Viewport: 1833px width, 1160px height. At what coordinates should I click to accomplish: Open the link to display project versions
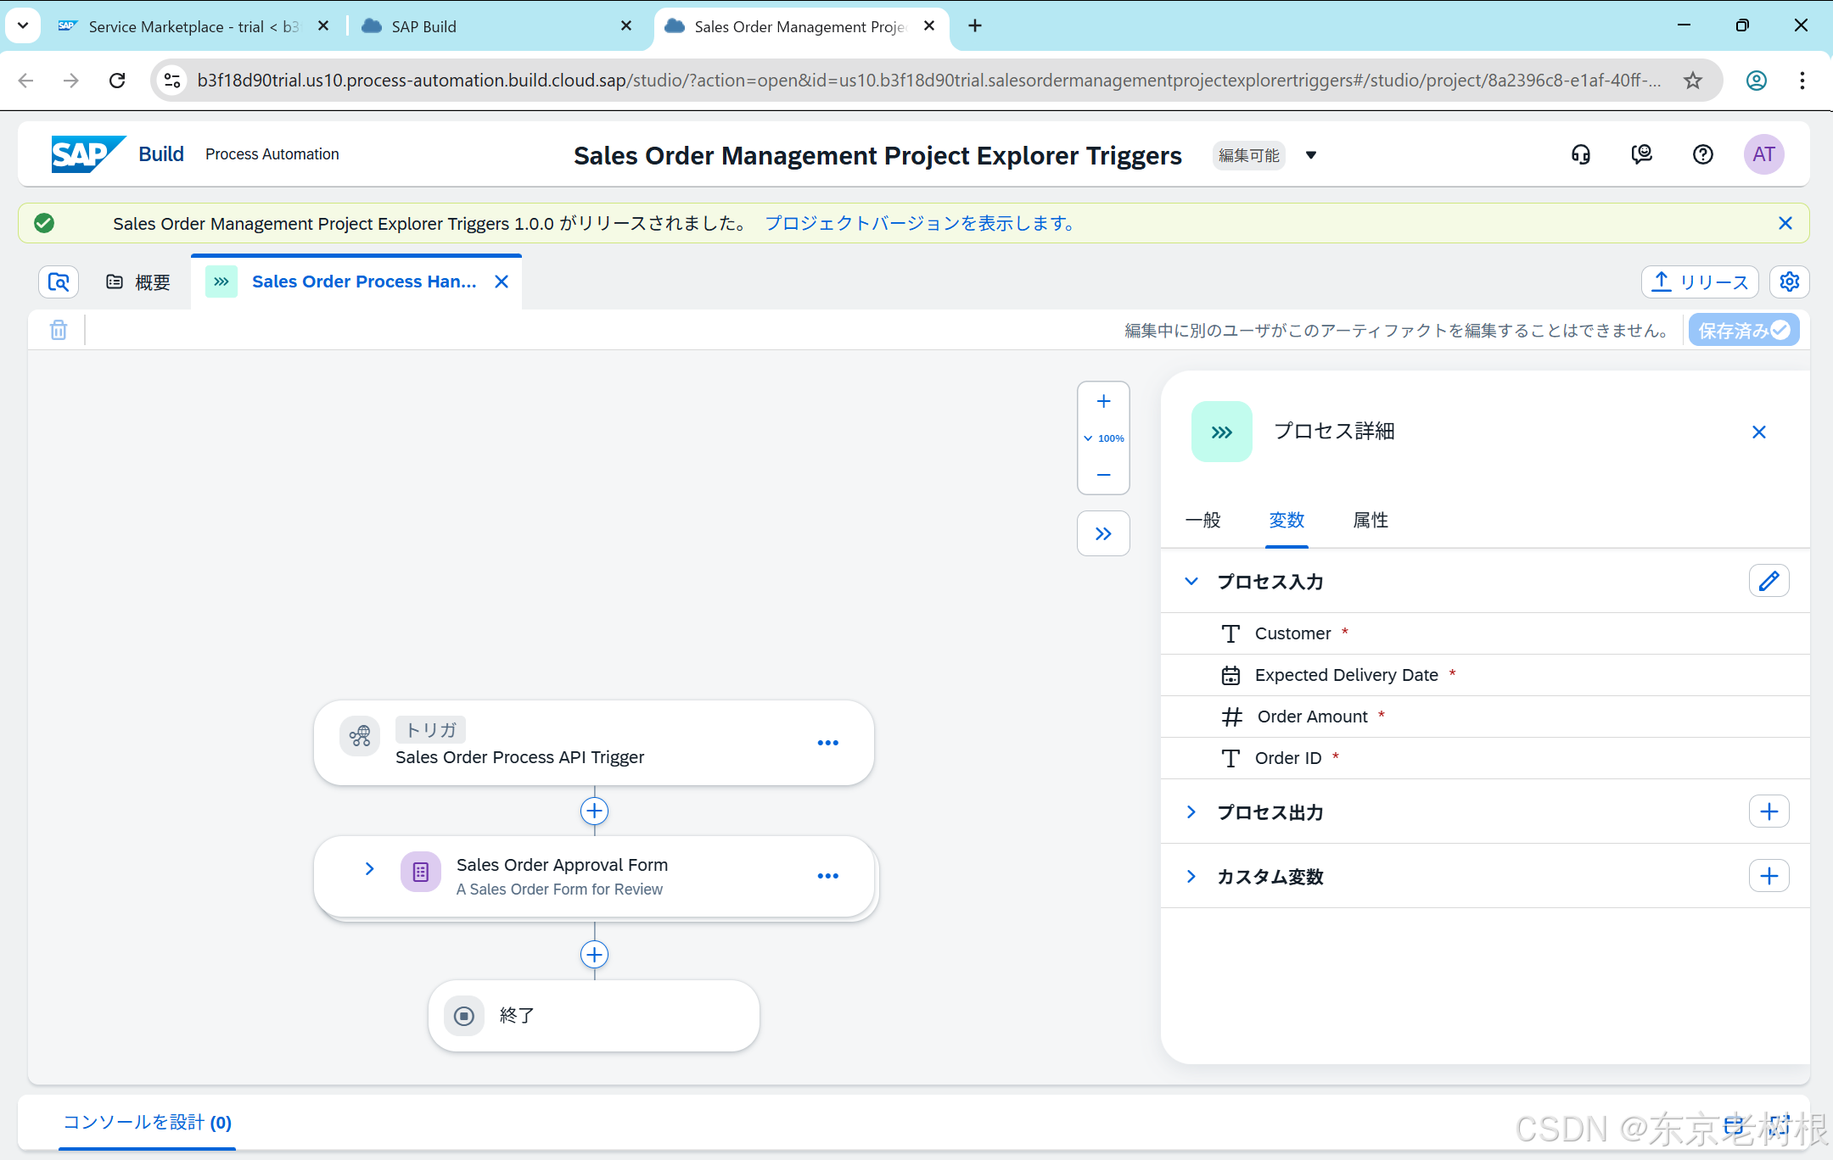tap(921, 223)
